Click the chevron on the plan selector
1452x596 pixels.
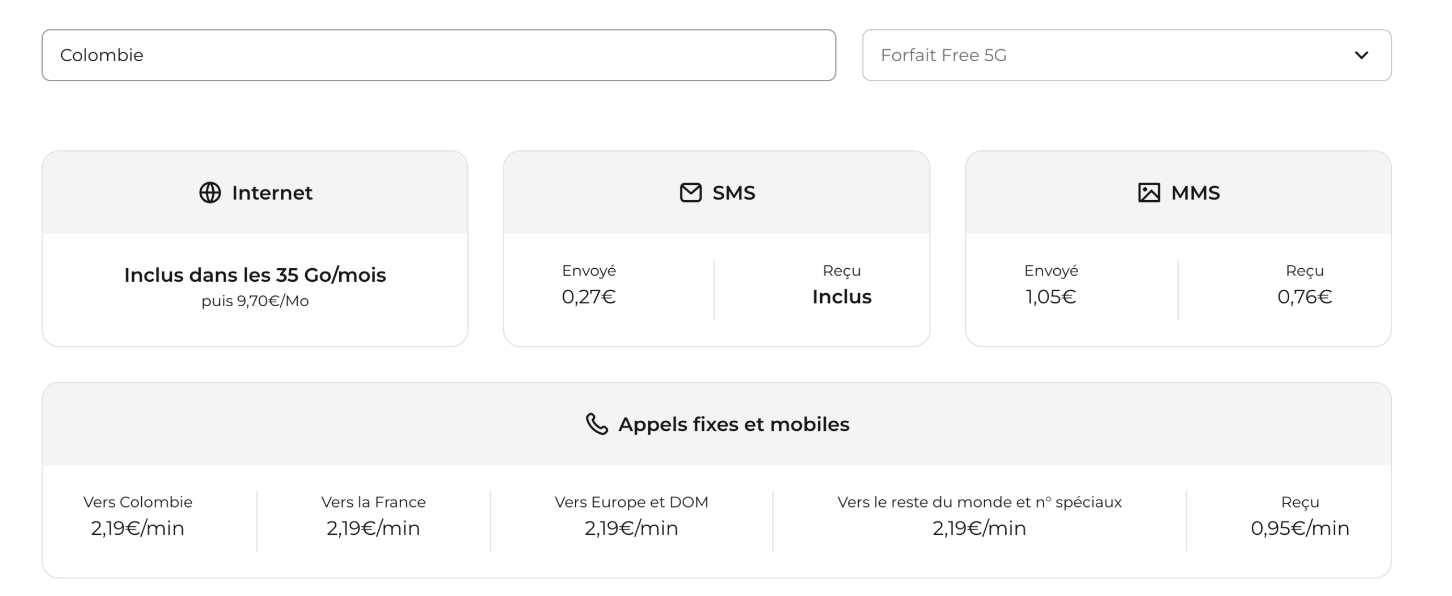pyautogui.click(x=1361, y=55)
